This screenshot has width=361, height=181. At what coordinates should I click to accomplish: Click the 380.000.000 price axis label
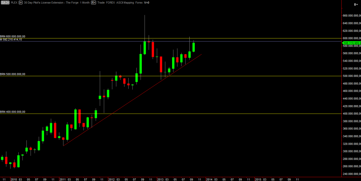352,121
